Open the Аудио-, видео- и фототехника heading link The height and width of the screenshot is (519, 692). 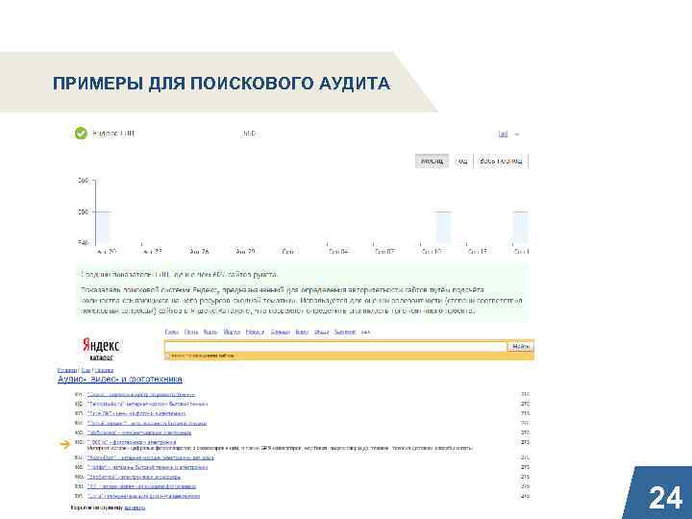119,379
